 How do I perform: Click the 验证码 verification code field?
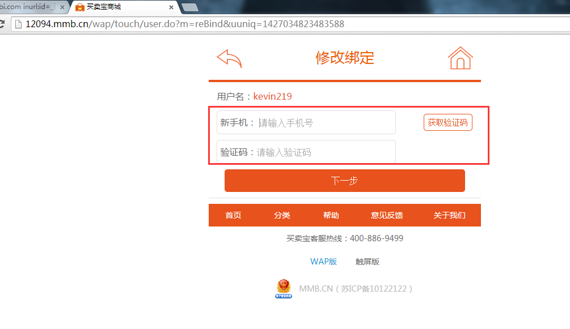click(x=306, y=152)
